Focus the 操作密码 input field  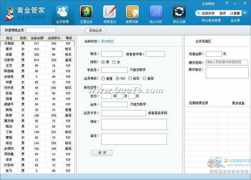tap(227, 62)
